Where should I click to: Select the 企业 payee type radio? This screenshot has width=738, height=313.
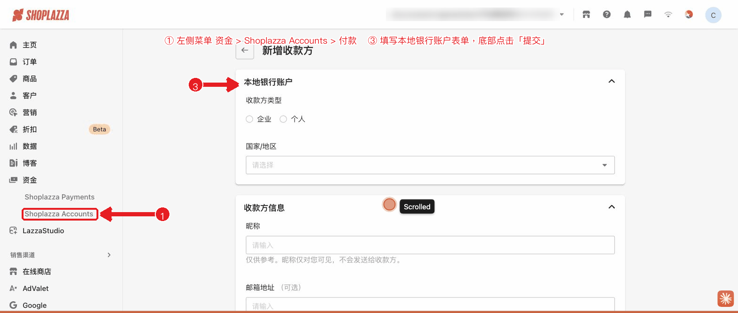[249, 119]
